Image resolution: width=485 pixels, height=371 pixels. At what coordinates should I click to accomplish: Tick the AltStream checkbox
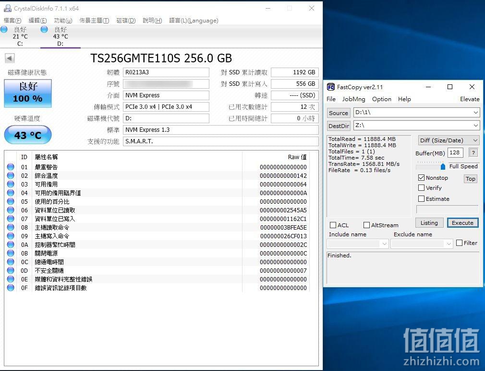click(366, 225)
